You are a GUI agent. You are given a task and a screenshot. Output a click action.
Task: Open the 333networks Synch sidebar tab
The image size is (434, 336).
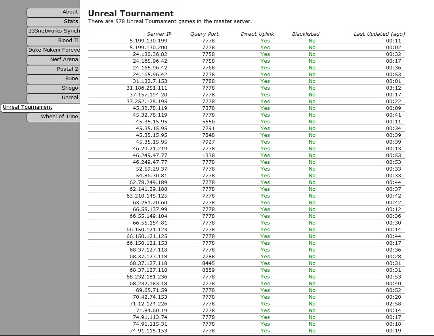pos(54,31)
